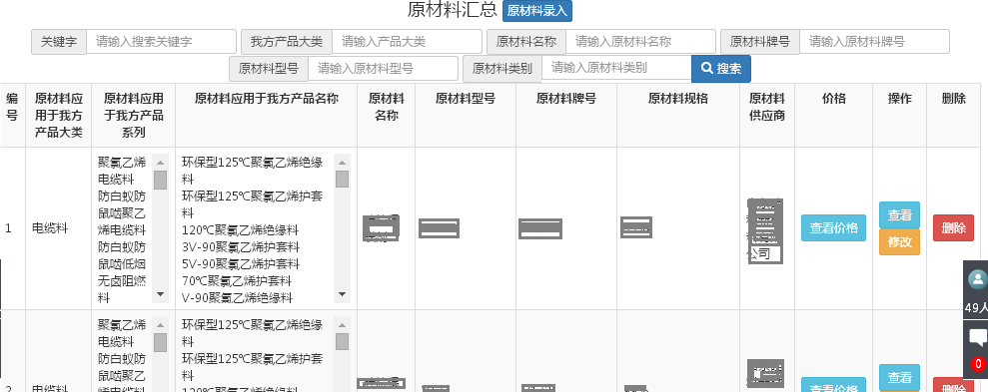This screenshot has height=392, width=988.
Task: Focus the 原材料类别 input field
Action: pyautogui.click(x=616, y=68)
